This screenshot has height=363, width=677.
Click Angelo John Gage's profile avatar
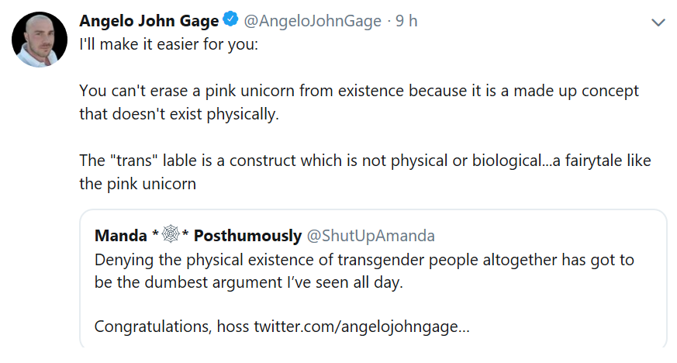coord(38,40)
